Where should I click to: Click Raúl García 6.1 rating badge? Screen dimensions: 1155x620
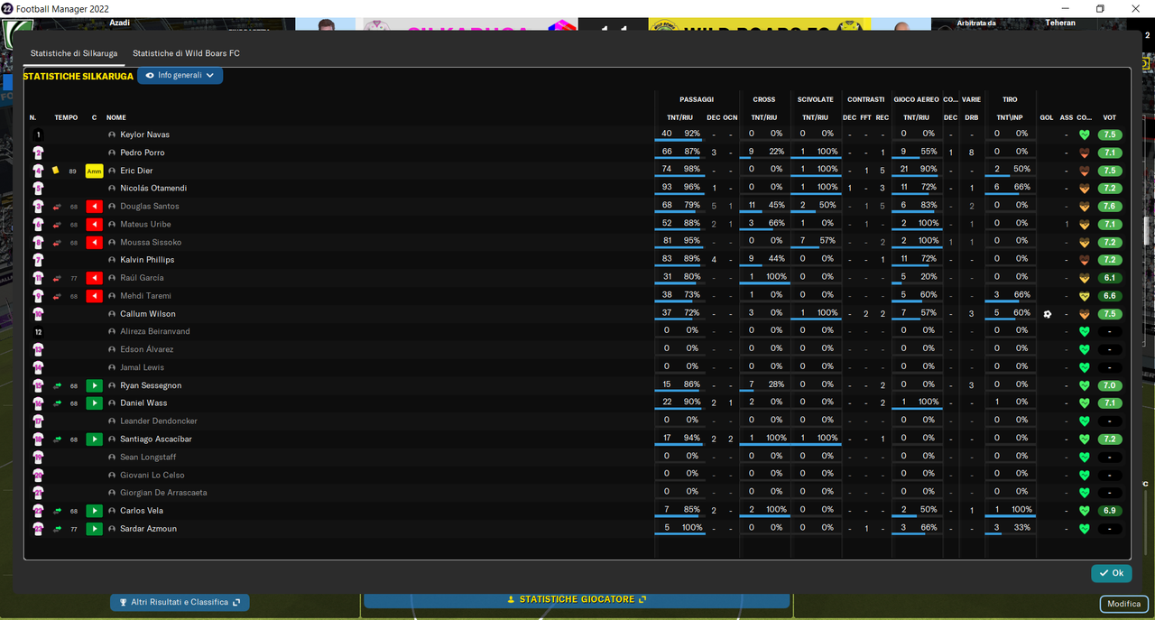pos(1110,278)
